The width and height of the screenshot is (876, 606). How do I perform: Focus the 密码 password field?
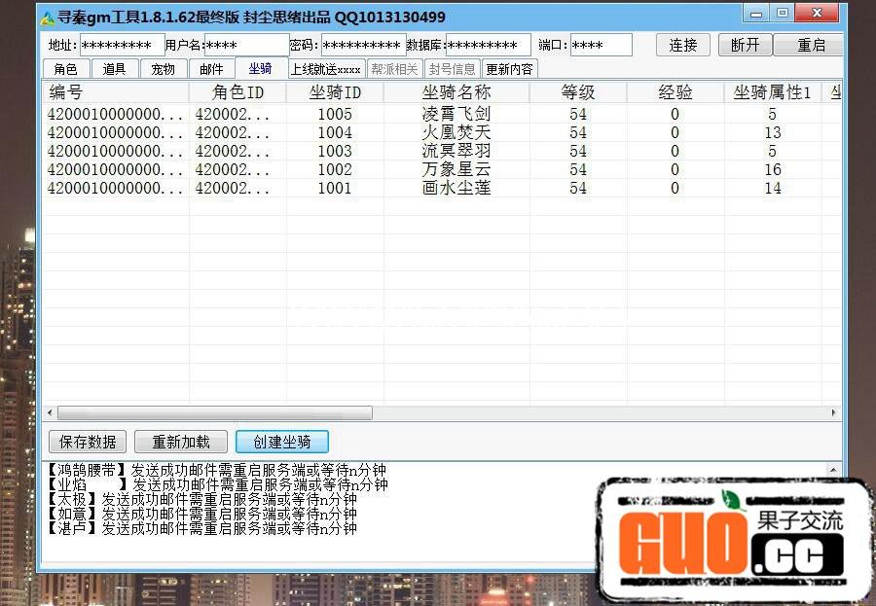363,45
